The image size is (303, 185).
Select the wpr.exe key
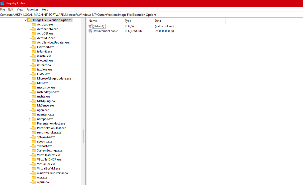[42, 177]
